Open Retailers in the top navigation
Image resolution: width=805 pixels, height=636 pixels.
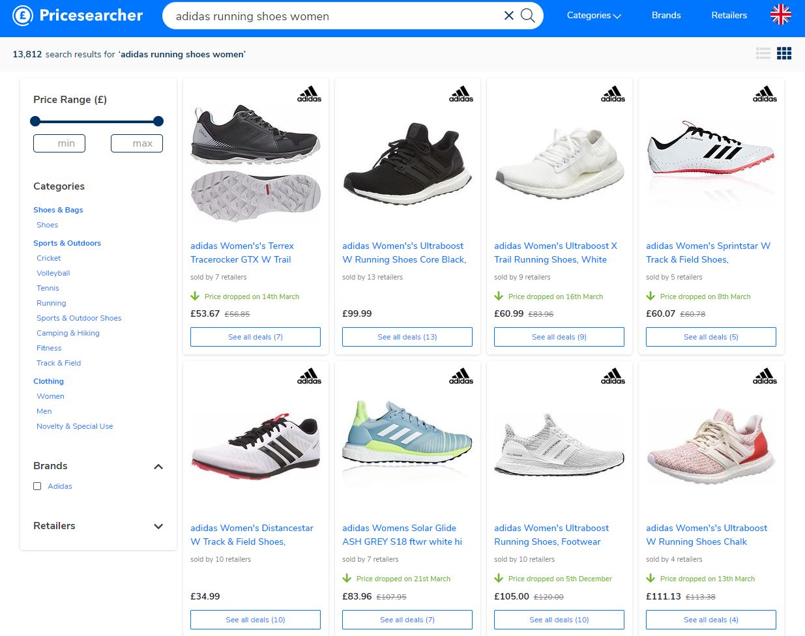pos(729,15)
